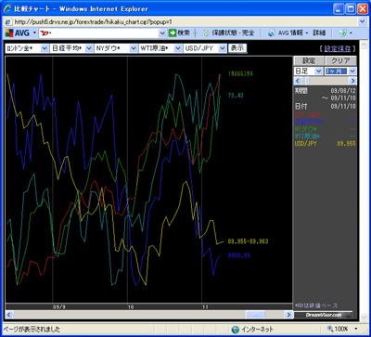The image size is (371, 337).
Task: Open the AVG protection status icon
Action: [207, 32]
